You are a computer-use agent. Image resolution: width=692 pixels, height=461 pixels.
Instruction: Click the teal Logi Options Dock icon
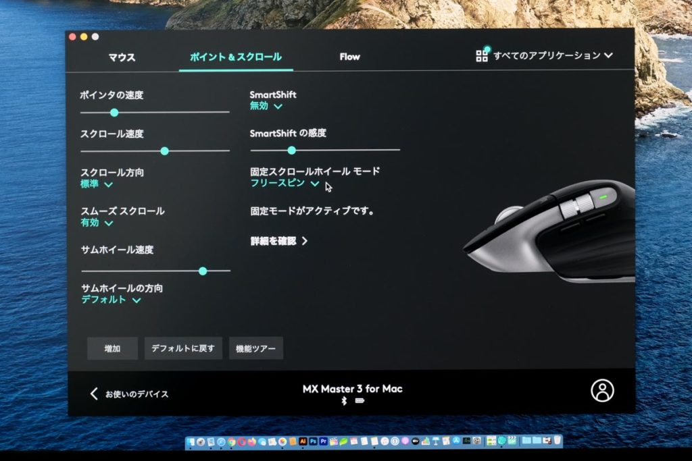coord(502,441)
